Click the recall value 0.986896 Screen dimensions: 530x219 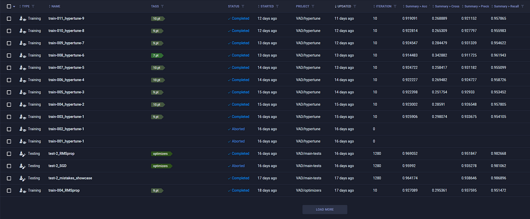[499, 178]
